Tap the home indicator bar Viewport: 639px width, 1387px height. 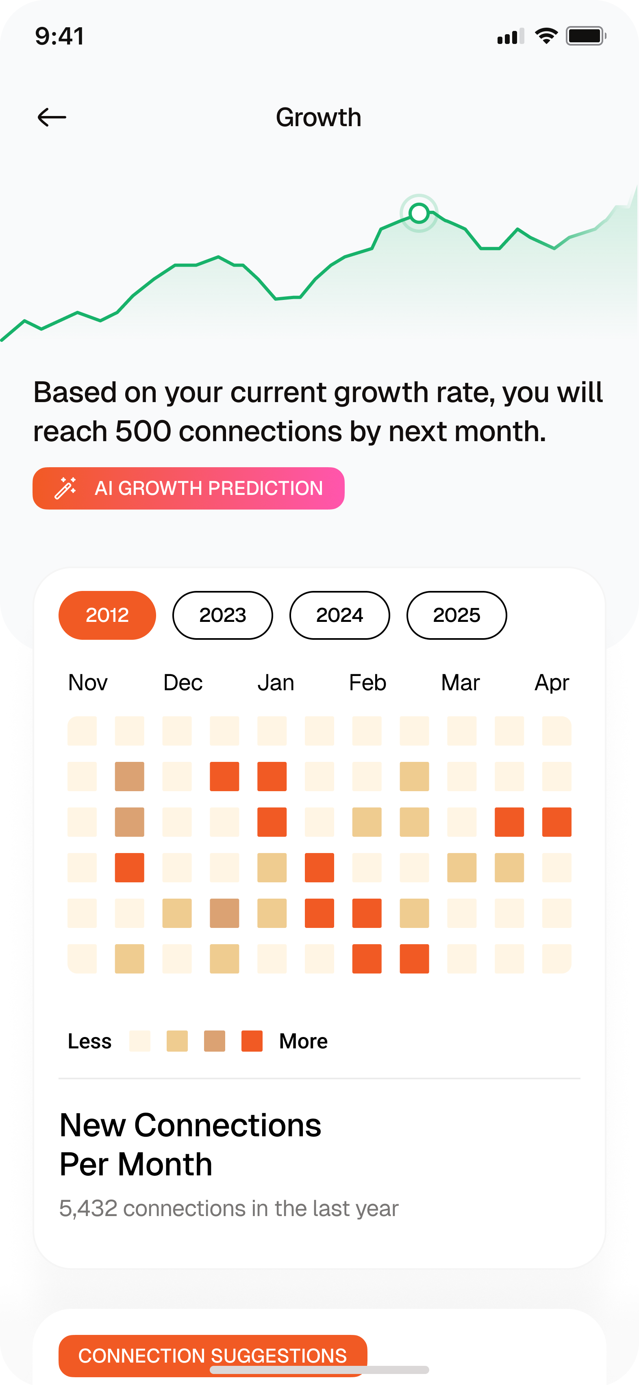click(x=319, y=1369)
